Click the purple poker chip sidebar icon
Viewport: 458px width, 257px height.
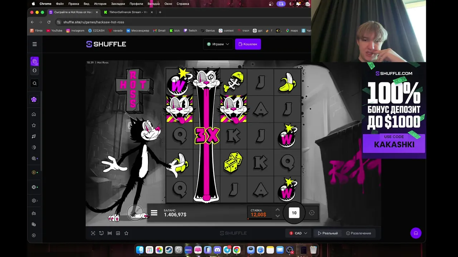click(34, 100)
